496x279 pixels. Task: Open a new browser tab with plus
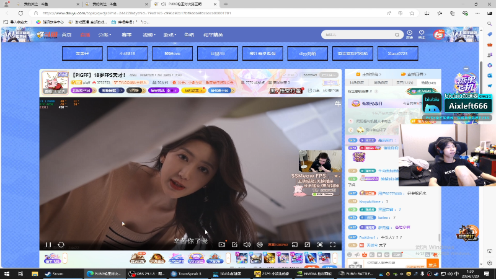(x=226, y=4)
